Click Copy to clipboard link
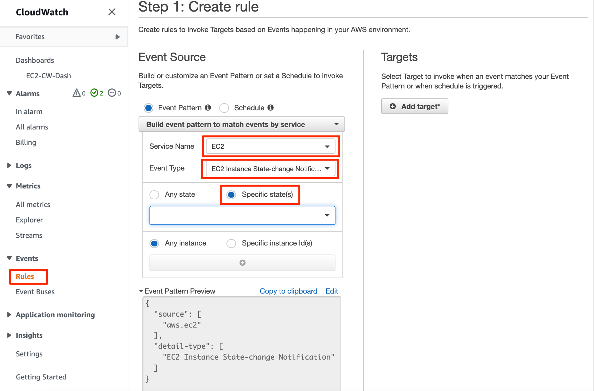Screen dimensions: 594x391 click(288, 291)
